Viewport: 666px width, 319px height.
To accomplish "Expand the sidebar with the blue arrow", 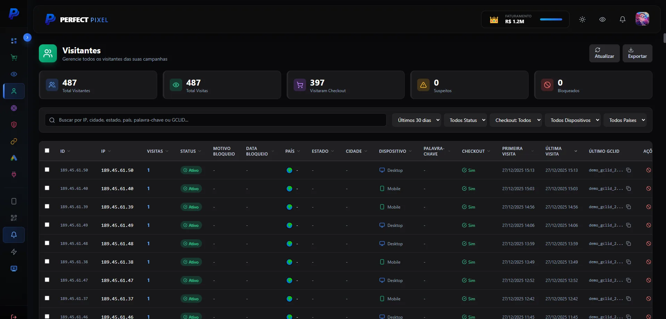I will [x=27, y=37].
